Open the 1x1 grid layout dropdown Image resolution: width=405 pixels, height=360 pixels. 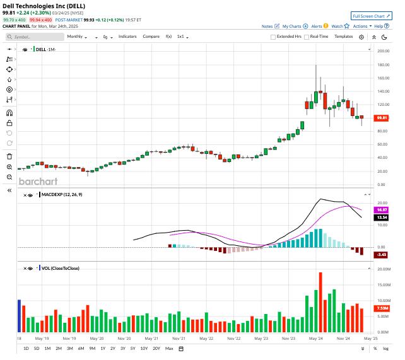pos(182,37)
